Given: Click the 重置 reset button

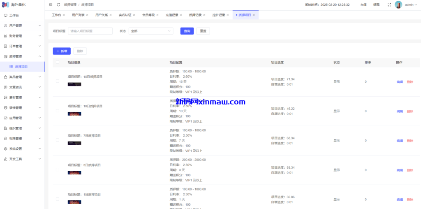Looking at the screenshot, I should pyautogui.click(x=203, y=31).
